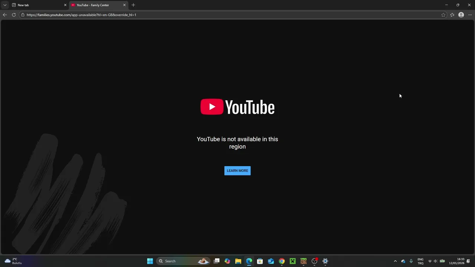Viewport: 475px width, 267px height.
Task: Show hidden system tray icons
Action: click(x=395, y=261)
